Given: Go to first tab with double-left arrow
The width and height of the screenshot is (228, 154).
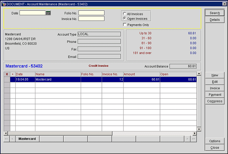Looking at the screenshot, I should click(x=6, y=139).
